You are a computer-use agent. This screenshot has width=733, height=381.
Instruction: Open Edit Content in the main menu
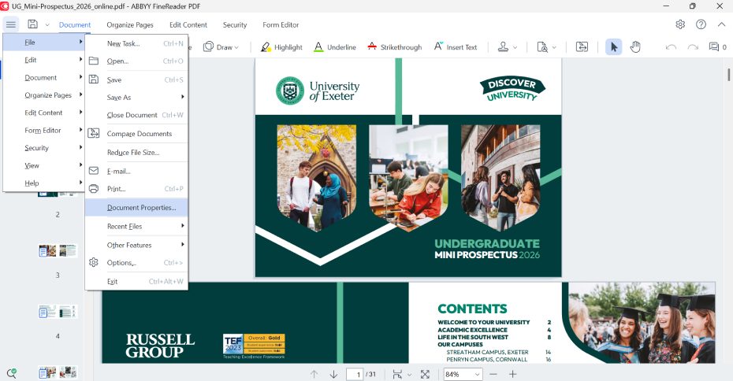pyautogui.click(x=44, y=113)
